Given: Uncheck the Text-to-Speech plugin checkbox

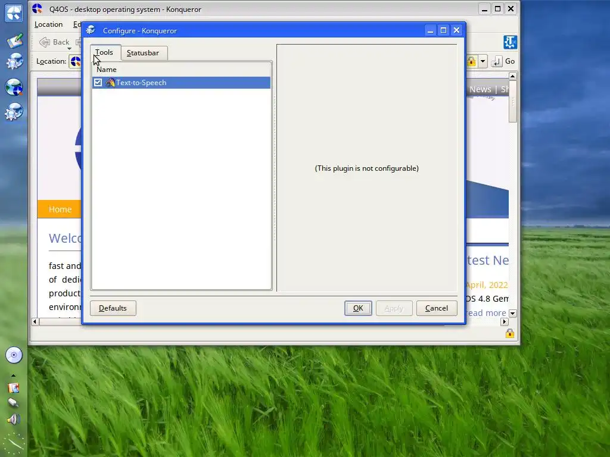Looking at the screenshot, I should click(98, 82).
